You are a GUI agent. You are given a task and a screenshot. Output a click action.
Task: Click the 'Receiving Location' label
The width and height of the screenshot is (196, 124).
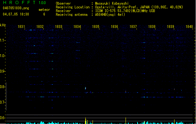pos(73,7)
